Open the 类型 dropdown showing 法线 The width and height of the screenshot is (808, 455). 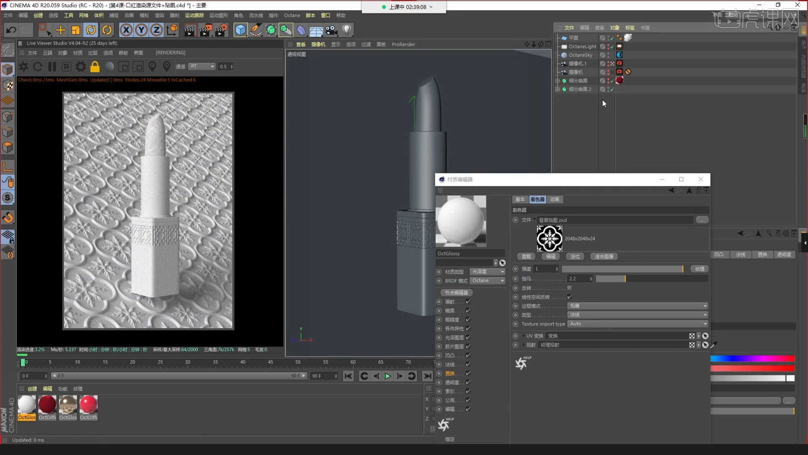pyautogui.click(x=638, y=315)
